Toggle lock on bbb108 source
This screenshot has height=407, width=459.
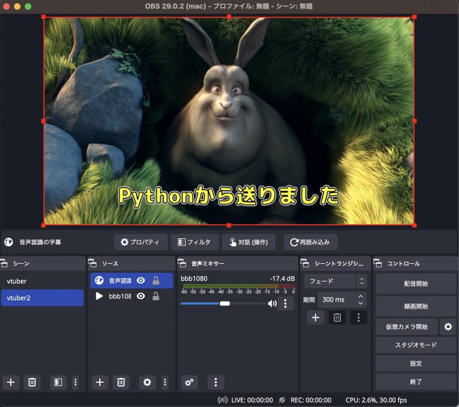(156, 296)
